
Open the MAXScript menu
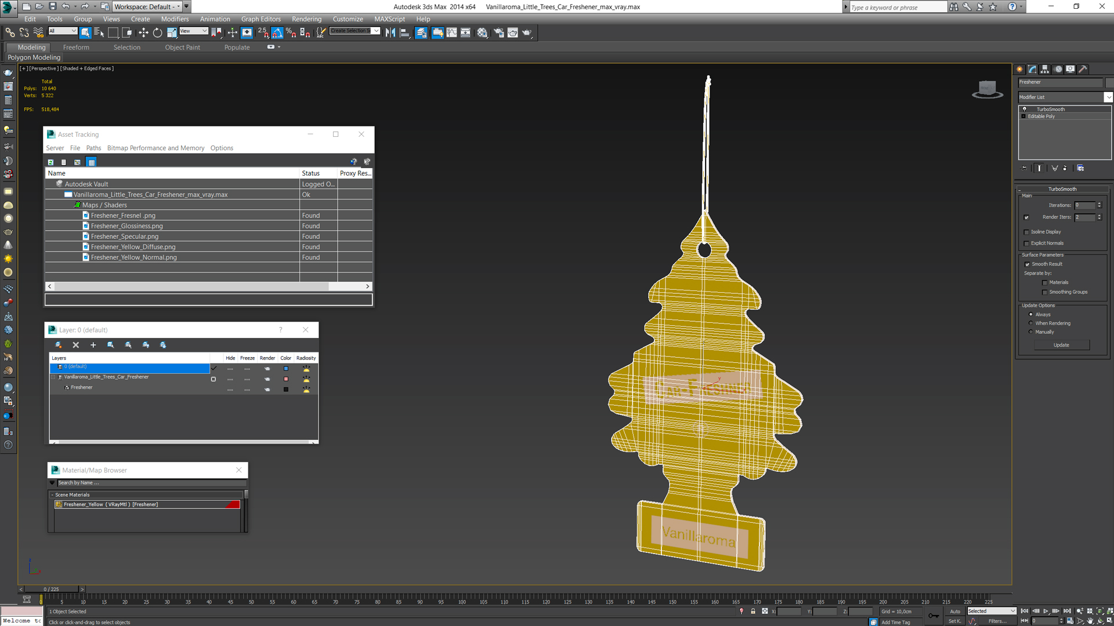[x=389, y=19]
